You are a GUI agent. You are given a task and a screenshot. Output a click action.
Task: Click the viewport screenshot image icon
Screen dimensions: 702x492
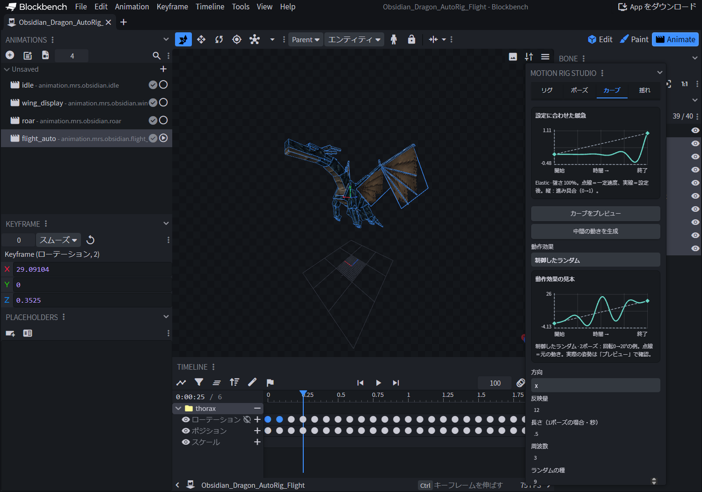(x=513, y=57)
